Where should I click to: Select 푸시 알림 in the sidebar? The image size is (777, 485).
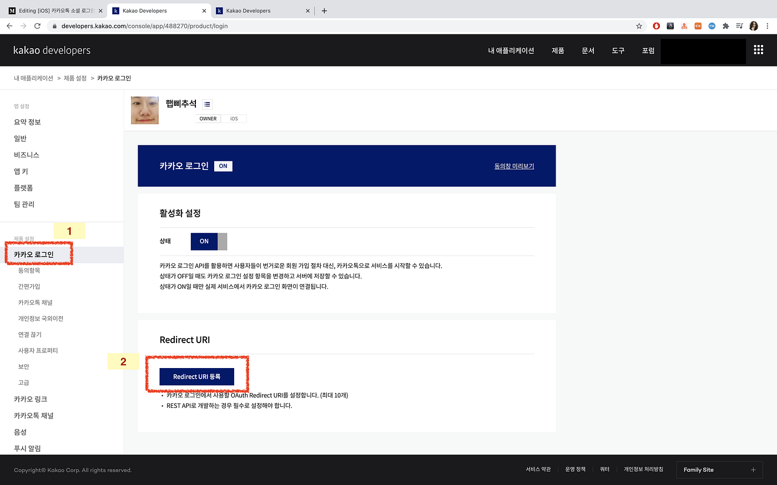click(x=27, y=448)
